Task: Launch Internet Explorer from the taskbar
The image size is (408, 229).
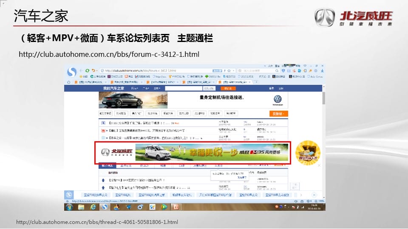Action: 93,207
